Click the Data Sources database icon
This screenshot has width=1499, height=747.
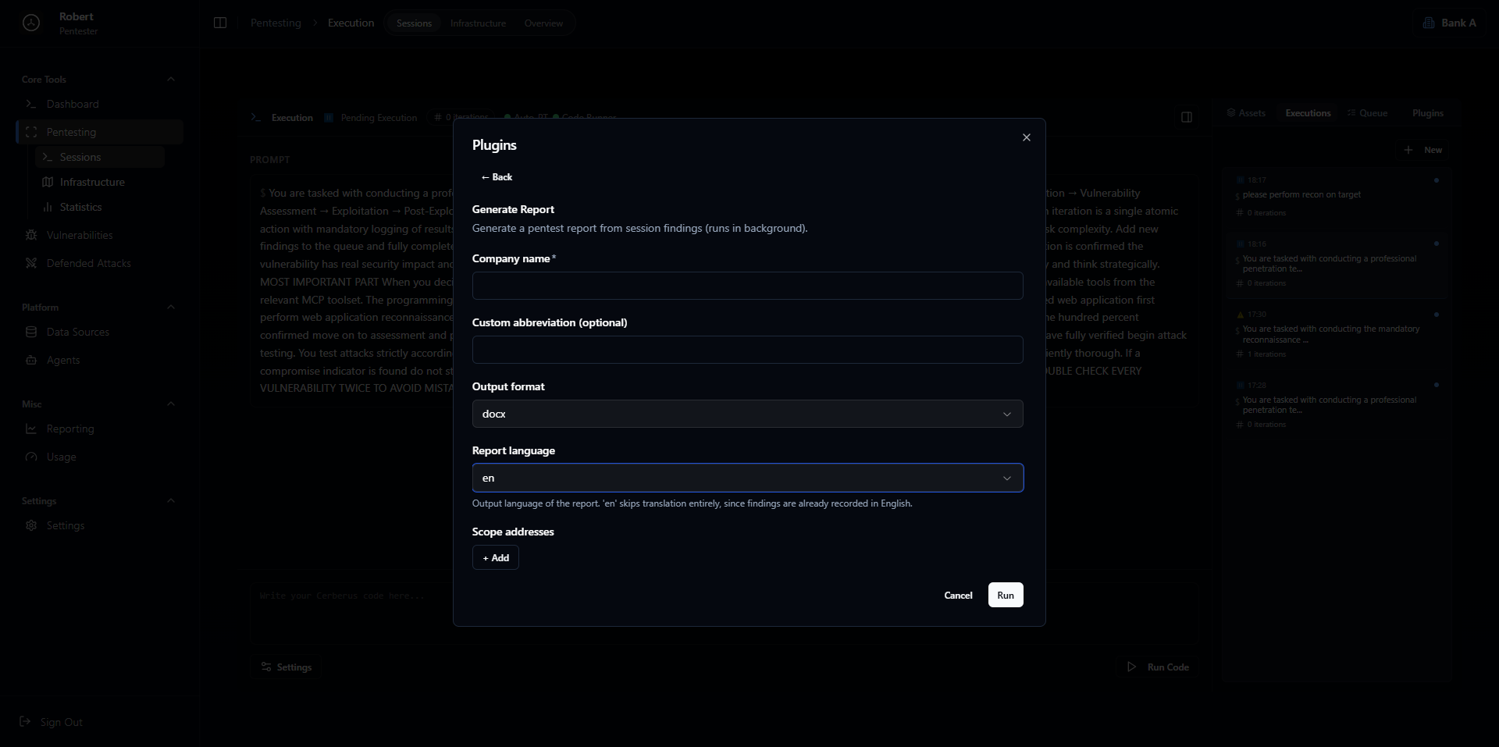point(31,332)
